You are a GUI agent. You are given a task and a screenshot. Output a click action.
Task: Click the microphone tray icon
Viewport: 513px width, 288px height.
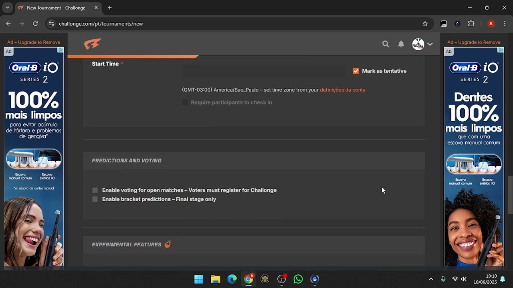443,279
